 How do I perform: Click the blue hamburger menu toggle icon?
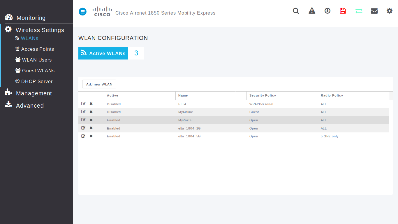83,12
